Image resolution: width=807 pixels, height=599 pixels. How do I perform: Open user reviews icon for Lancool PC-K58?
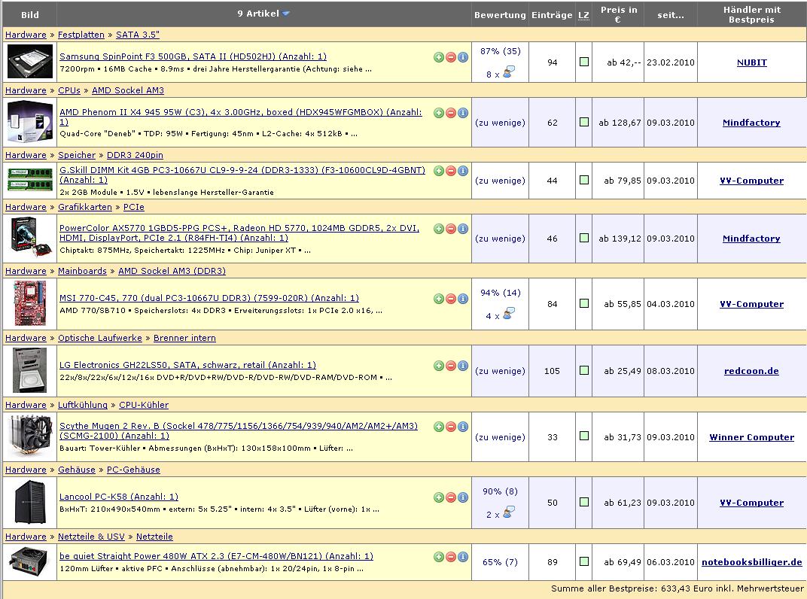tap(509, 512)
